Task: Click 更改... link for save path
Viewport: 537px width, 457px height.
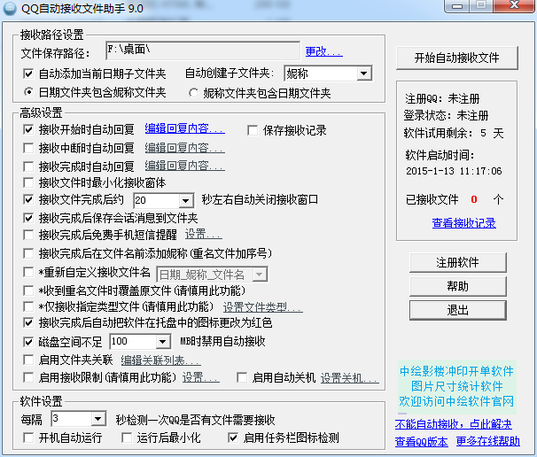Action: [323, 51]
